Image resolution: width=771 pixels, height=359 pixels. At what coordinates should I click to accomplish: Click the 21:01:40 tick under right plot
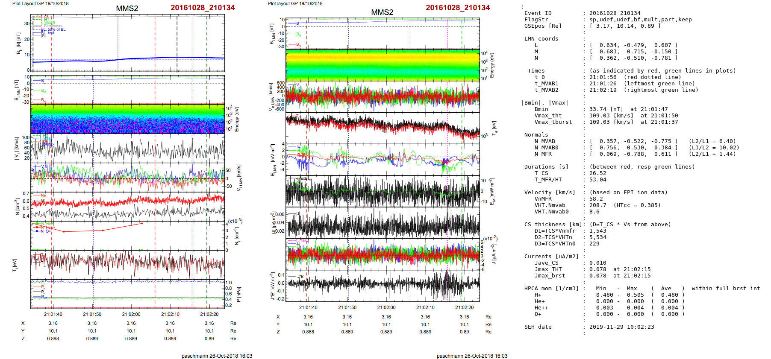click(308, 307)
